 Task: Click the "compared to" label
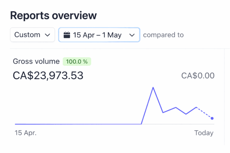click(163, 35)
